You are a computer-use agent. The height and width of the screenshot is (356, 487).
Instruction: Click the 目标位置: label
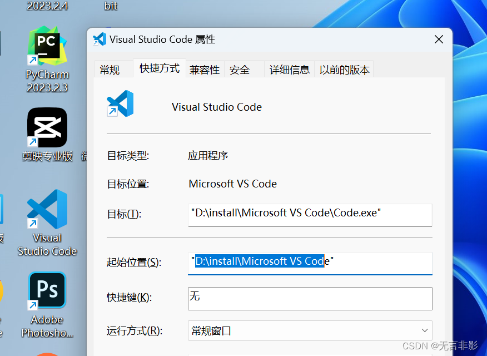tap(128, 184)
